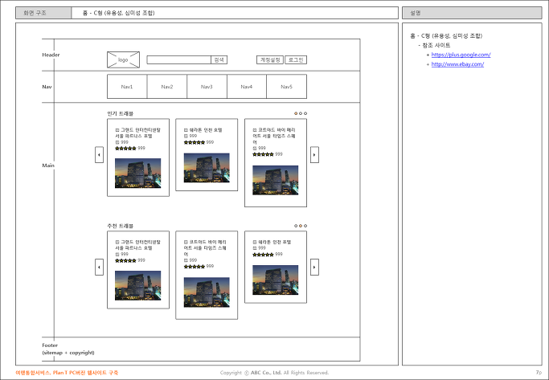Click the account settings button in the header
Viewport: 549px width, 380px height.
click(x=270, y=59)
